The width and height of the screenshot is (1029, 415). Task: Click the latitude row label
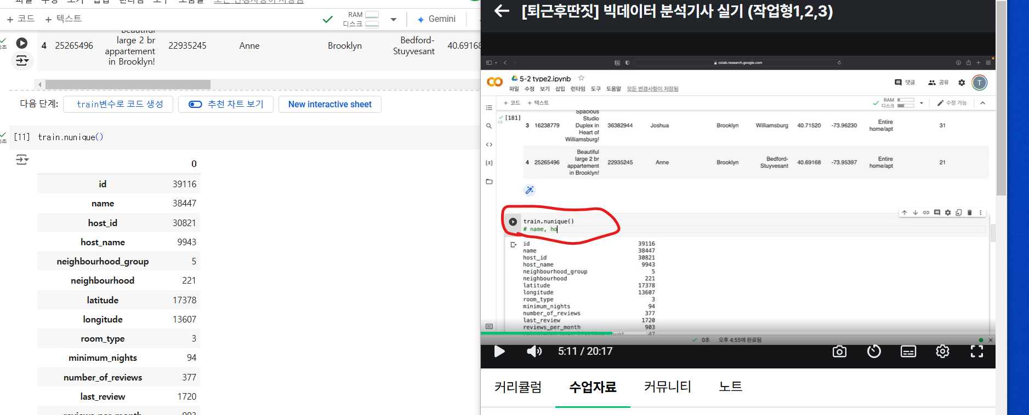tap(103, 300)
